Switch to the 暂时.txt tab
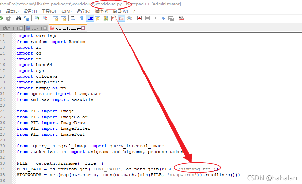This screenshot has width=302, height=184. pos(10,28)
